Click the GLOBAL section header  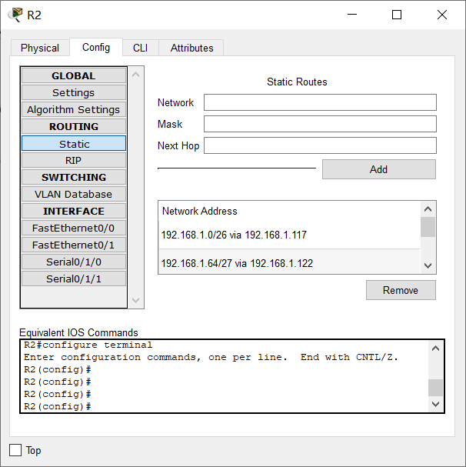(74, 75)
